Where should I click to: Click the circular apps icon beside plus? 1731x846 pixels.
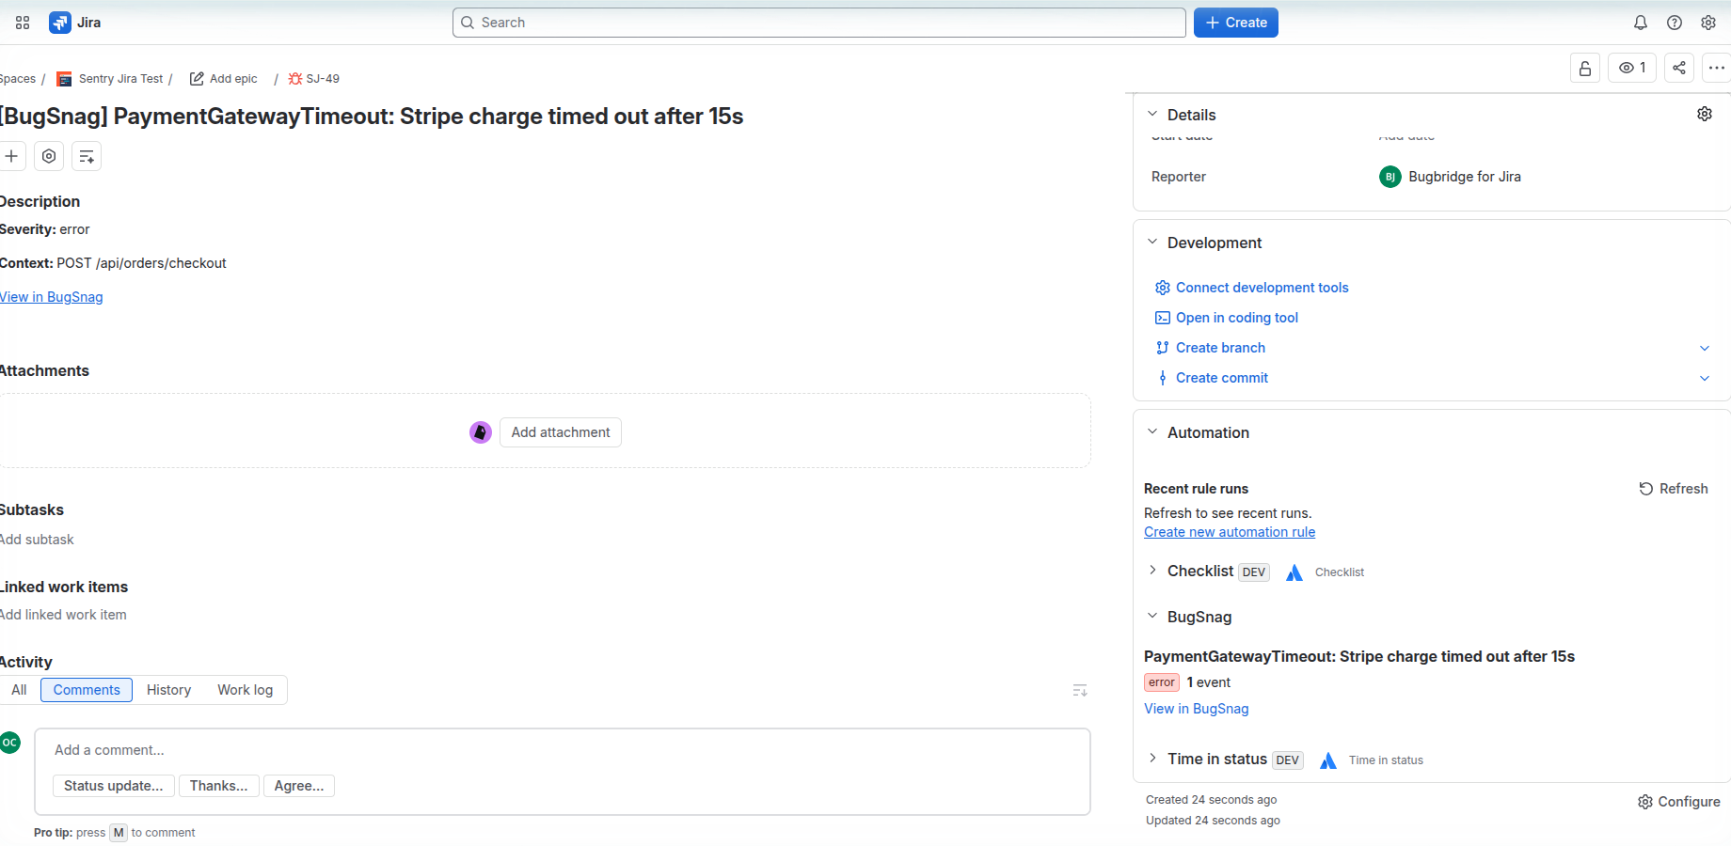49,156
